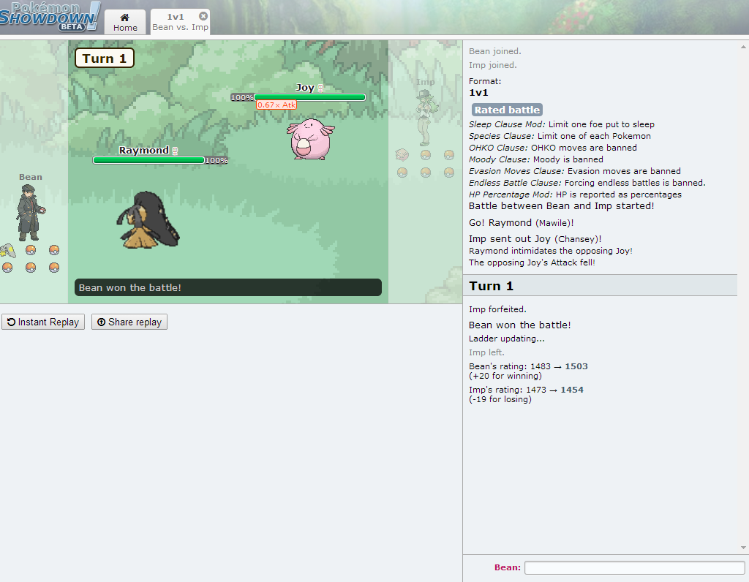Click the Moody Clause rule line
The image size is (749, 582).
(536, 159)
